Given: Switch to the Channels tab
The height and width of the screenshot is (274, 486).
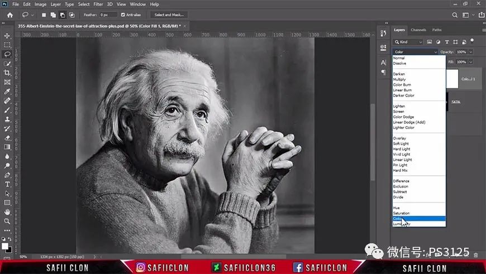Looking at the screenshot, I should click(418, 30).
